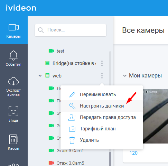The image size is (168, 166).
Task: Choose Передать права доступа menu item
Action: (x=102, y=117)
